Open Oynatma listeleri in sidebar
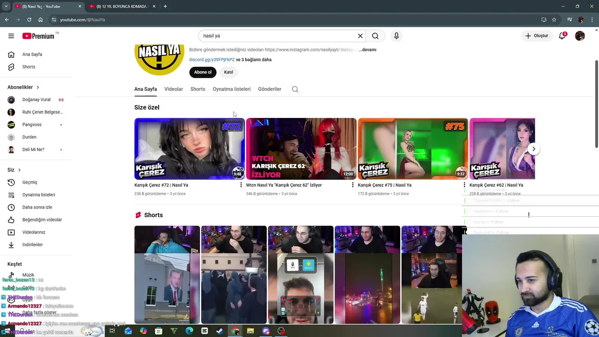The height and width of the screenshot is (337, 599). (x=37, y=195)
